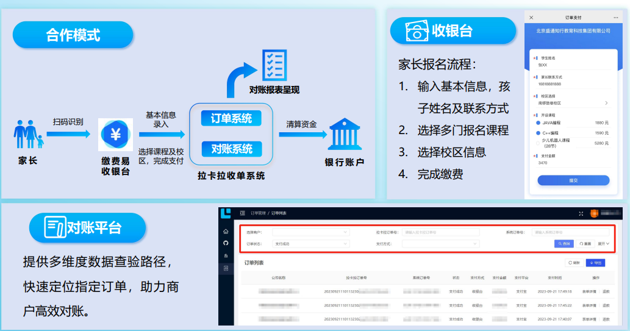This screenshot has height=331, width=630.
Task: Click the 拉卡拉订单号 column header
Action: (x=356, y=277)
